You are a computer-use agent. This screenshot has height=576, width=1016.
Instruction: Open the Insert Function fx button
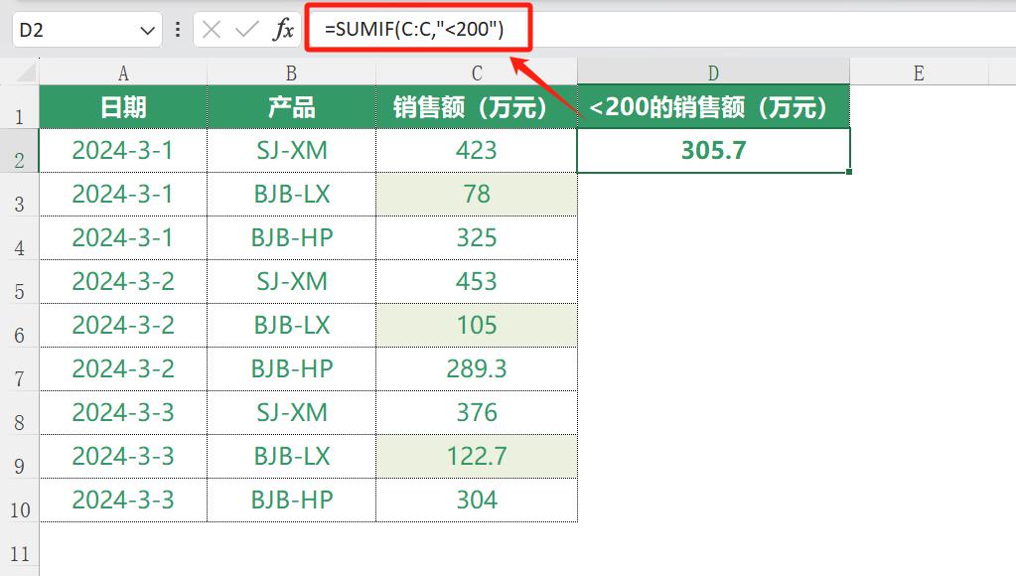tap(283, 29)
